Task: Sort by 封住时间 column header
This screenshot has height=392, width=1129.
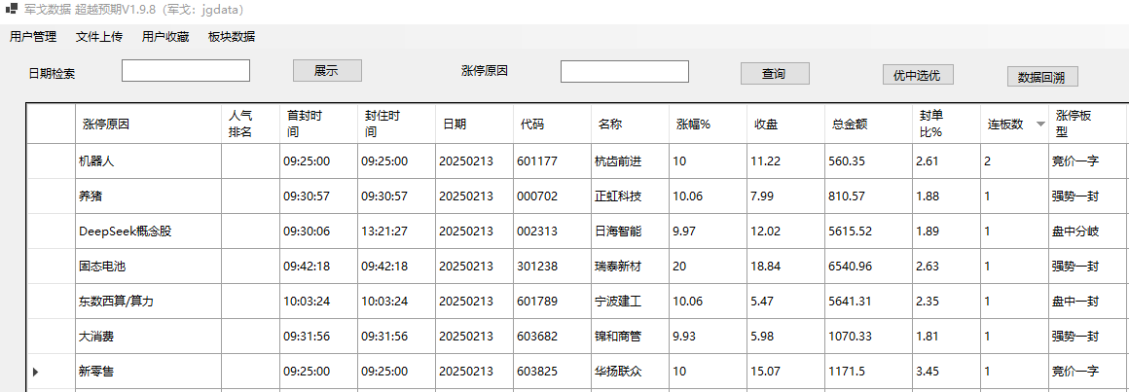Action: coord(396,124)
